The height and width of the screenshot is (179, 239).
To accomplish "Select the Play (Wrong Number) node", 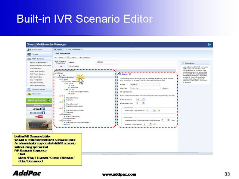I will click(78, 92).
